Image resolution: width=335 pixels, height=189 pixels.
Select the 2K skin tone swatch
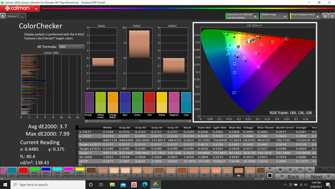[114, 172]
